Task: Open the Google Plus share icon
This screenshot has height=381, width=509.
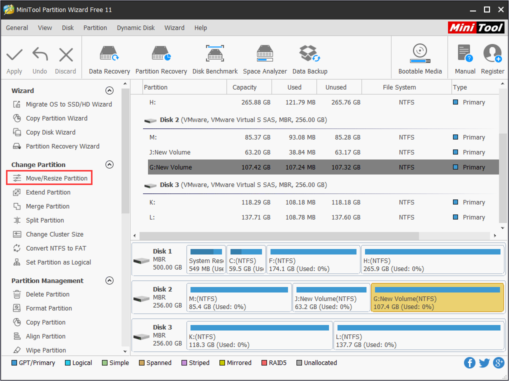Action: pos(498,362)
